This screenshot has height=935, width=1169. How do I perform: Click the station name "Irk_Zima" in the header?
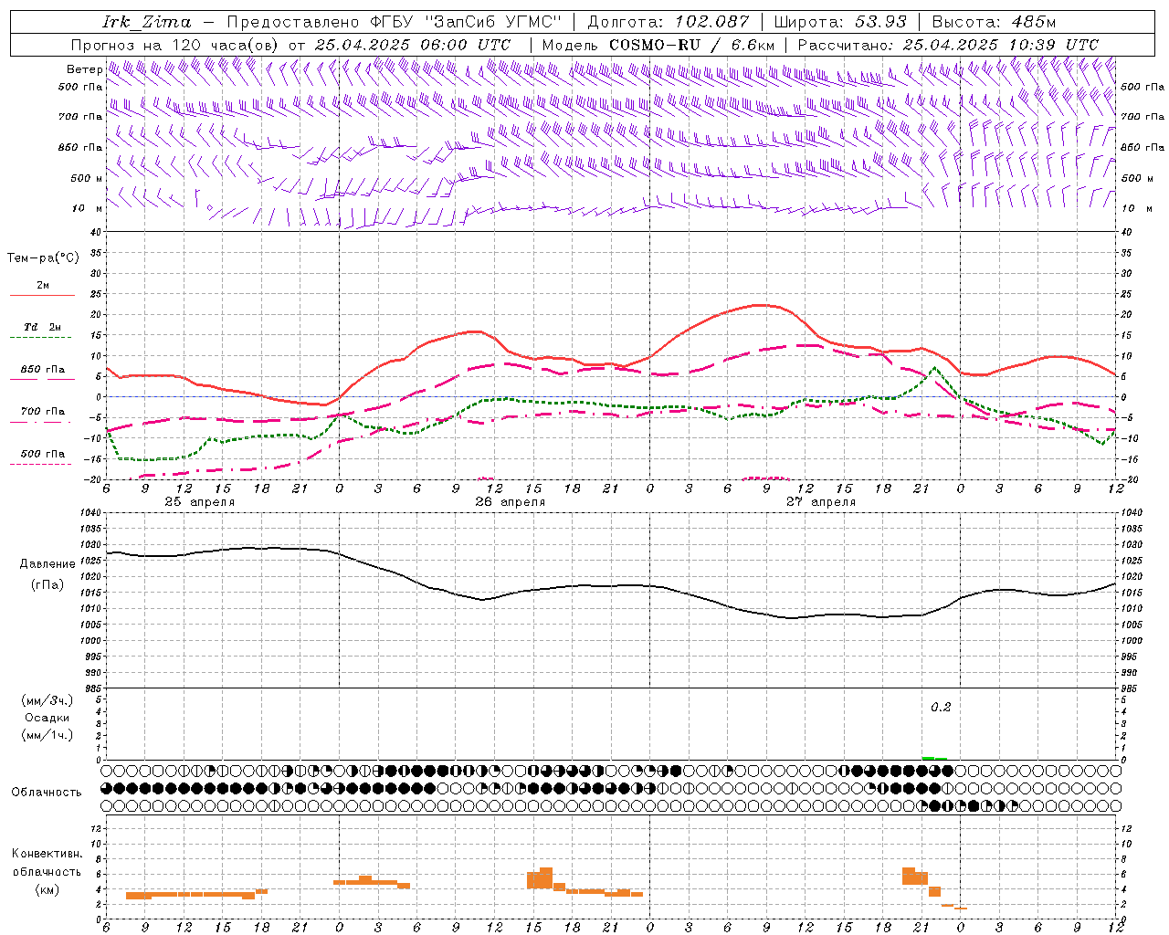tap(147, 22)
